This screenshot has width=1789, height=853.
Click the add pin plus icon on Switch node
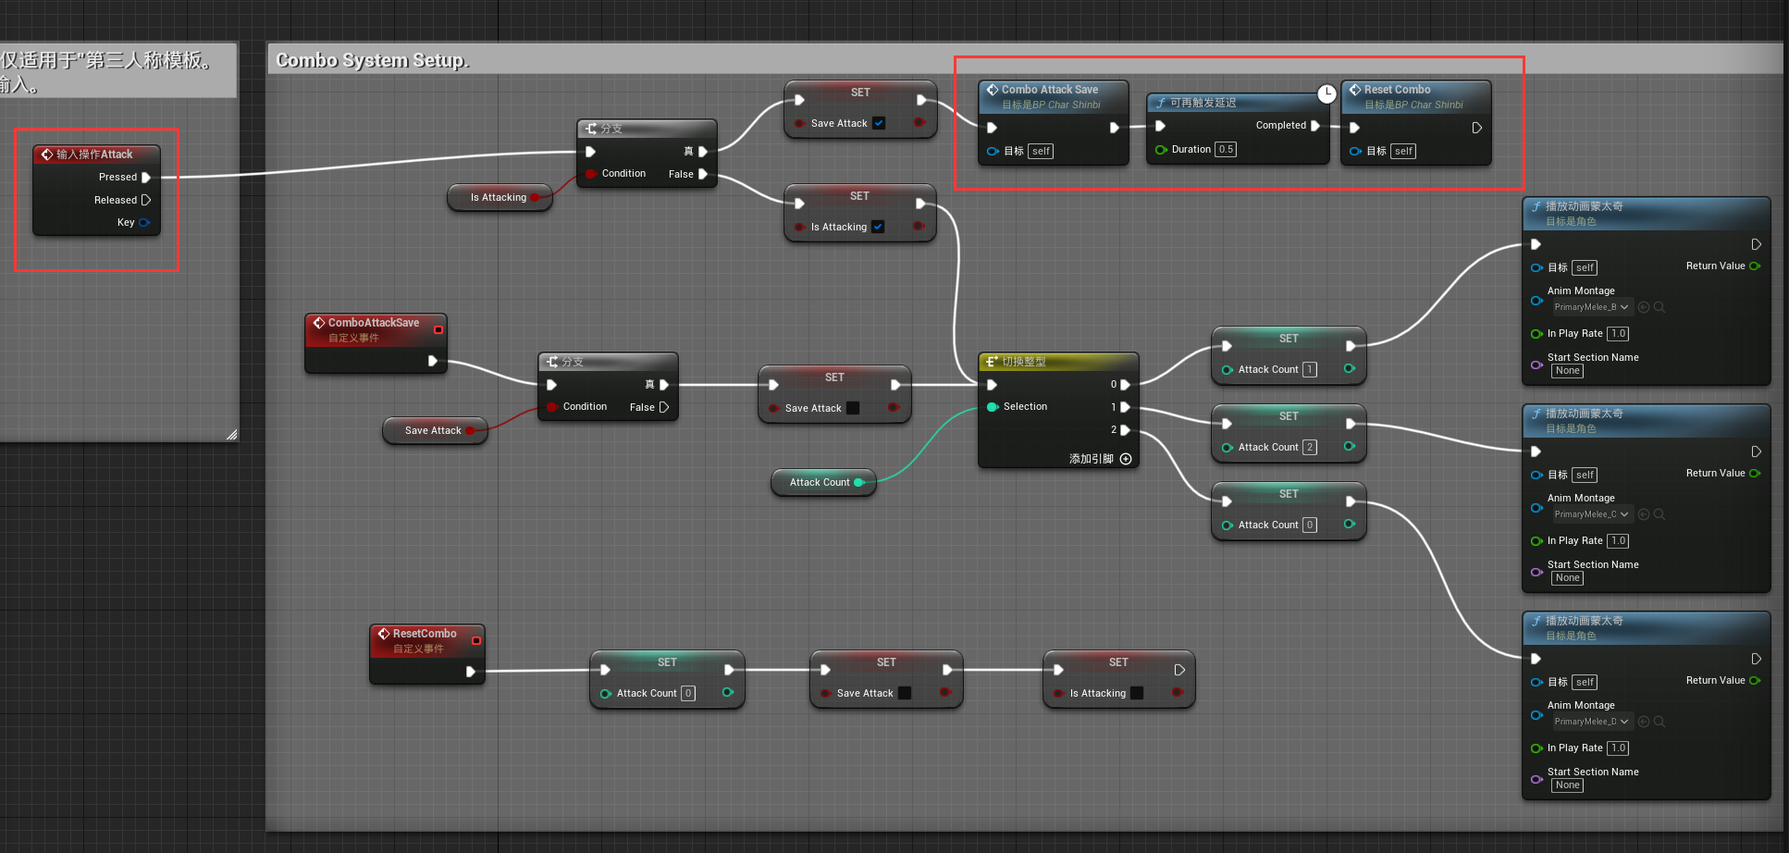pyautogui.click(x=1126, y=459)
